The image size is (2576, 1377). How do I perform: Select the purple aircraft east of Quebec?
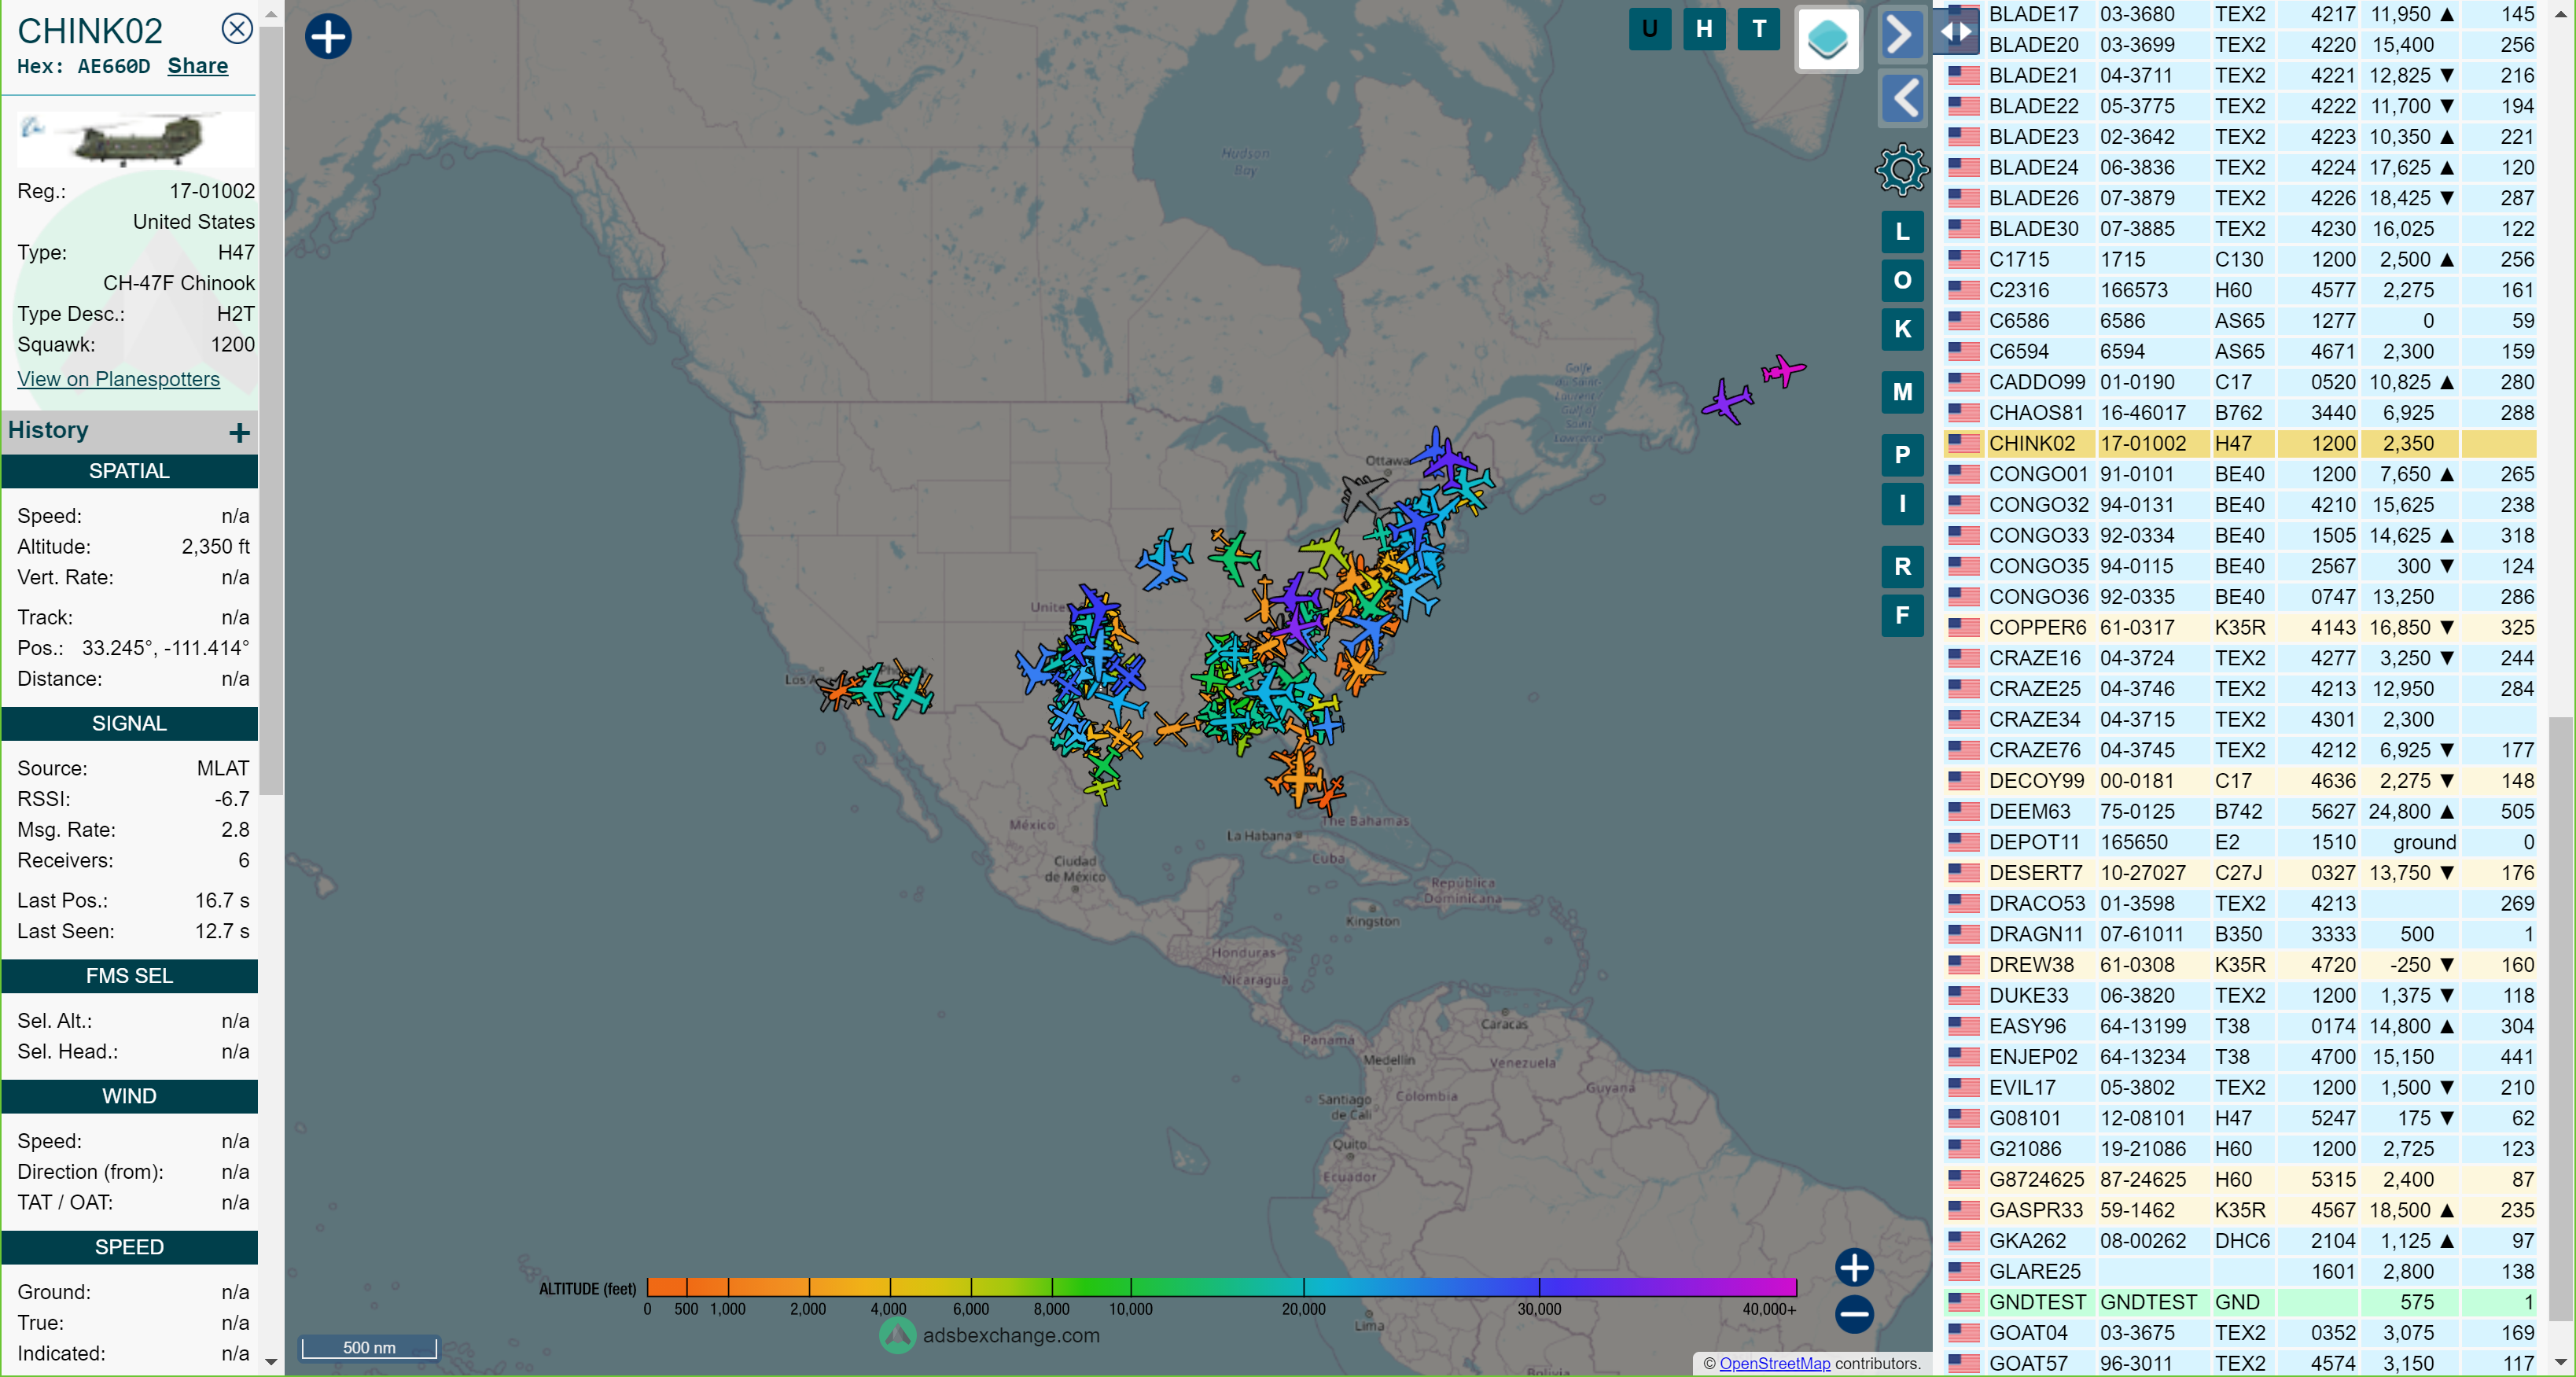[1728, 401]
